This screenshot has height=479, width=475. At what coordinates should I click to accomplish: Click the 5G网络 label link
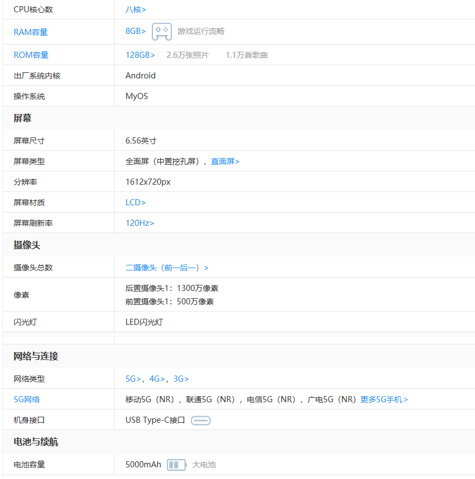[27, 399]
